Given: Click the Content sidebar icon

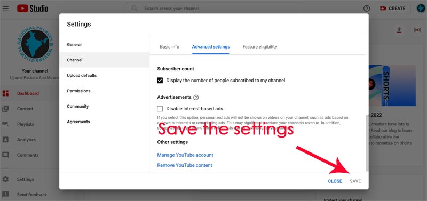Looking at the screenshot, I should pyautogui.click(x=5, y=109).
